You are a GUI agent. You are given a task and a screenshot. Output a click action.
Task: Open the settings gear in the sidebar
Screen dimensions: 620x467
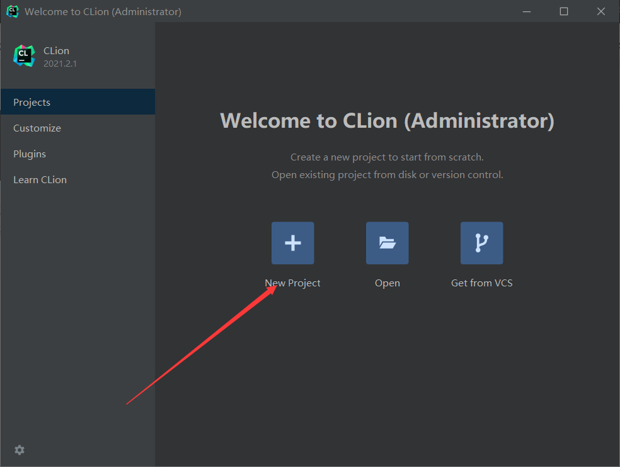20,450
